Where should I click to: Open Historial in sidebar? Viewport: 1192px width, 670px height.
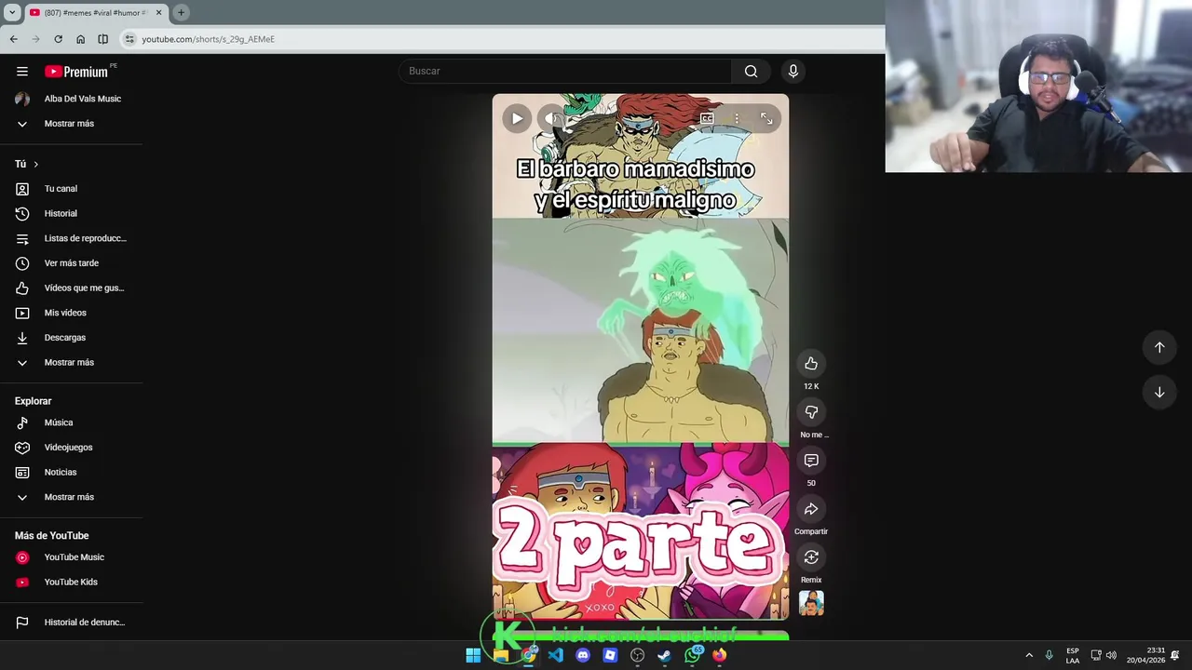click(x=72, y=214)
